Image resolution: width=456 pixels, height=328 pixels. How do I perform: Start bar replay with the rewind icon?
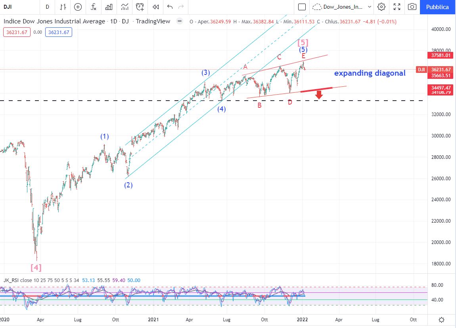[155, 7]
